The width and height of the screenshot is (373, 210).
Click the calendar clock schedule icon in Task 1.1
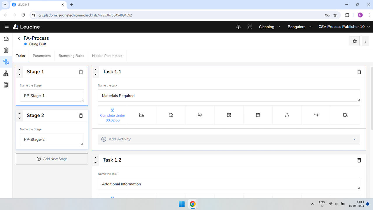coord(258,115)
